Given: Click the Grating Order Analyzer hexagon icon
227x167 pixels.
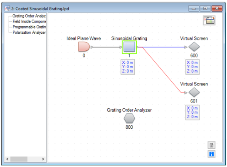Looking at the screenshot, I should [129, 118].
